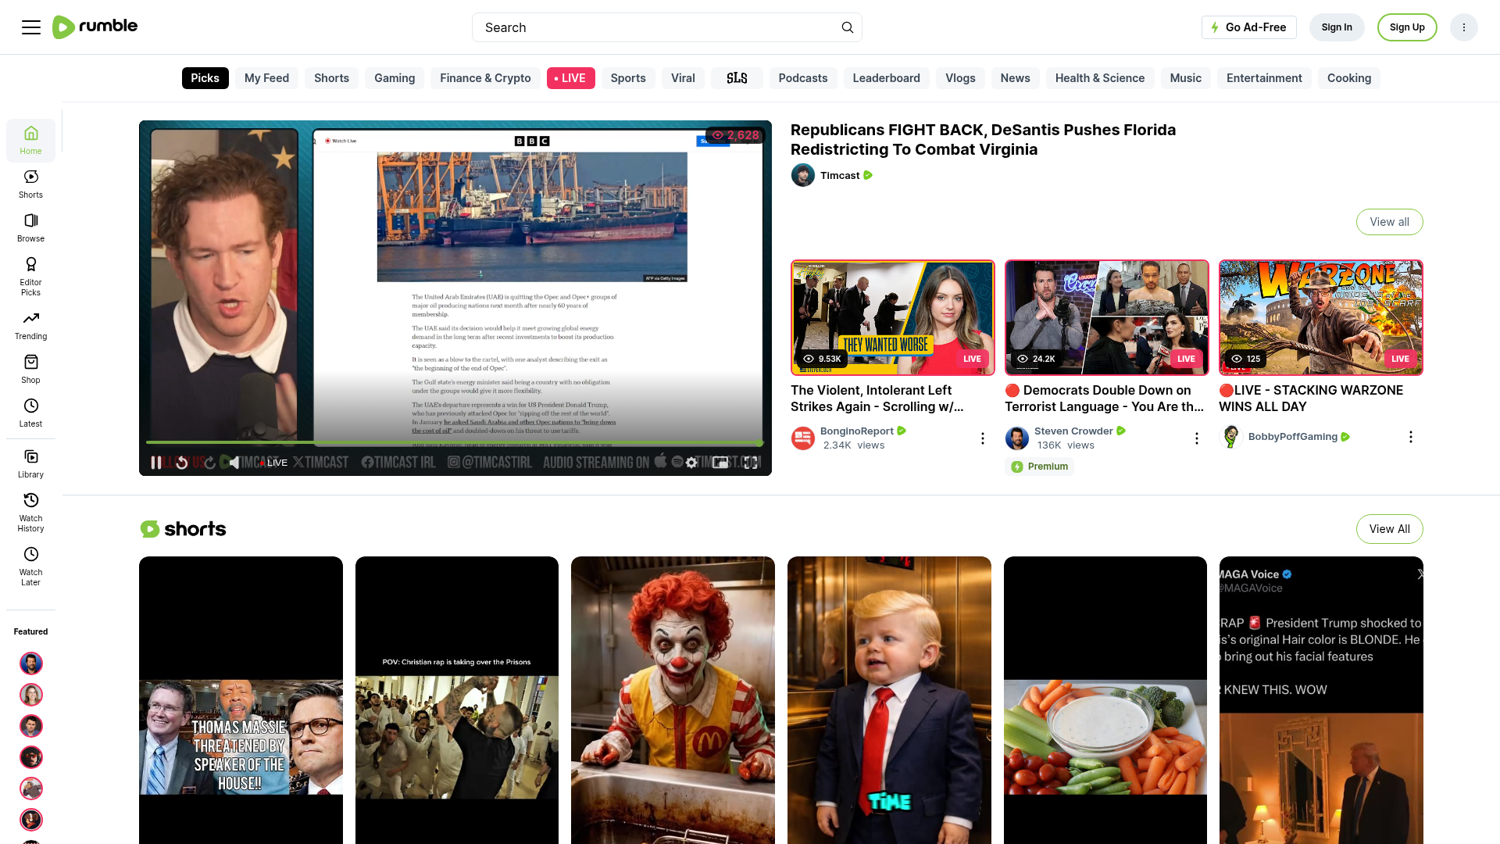1500x844 pixels.
Task: Open the Finance & Crypto tab
Action: 485,78
